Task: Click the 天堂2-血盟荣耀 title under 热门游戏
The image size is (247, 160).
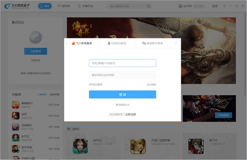Action: coord(161,140)
